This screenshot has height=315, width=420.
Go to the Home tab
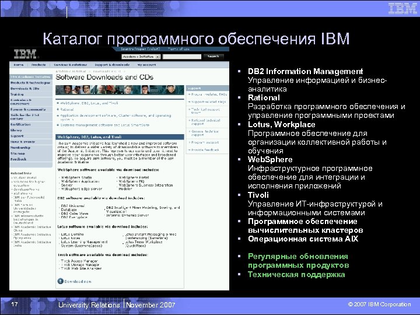pos(19,65)
